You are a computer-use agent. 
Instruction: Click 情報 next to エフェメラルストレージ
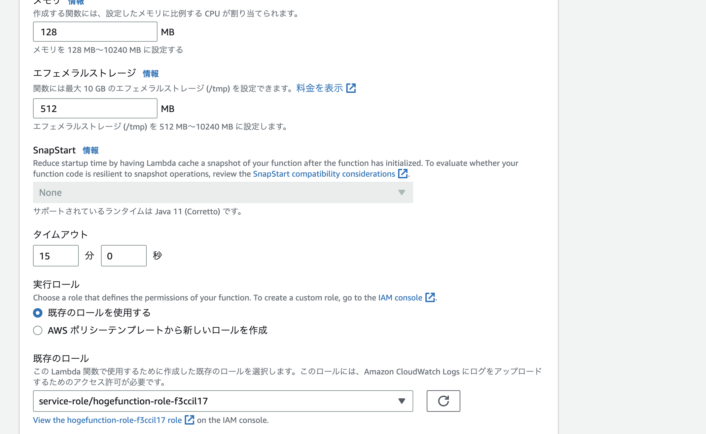[150, 74]
